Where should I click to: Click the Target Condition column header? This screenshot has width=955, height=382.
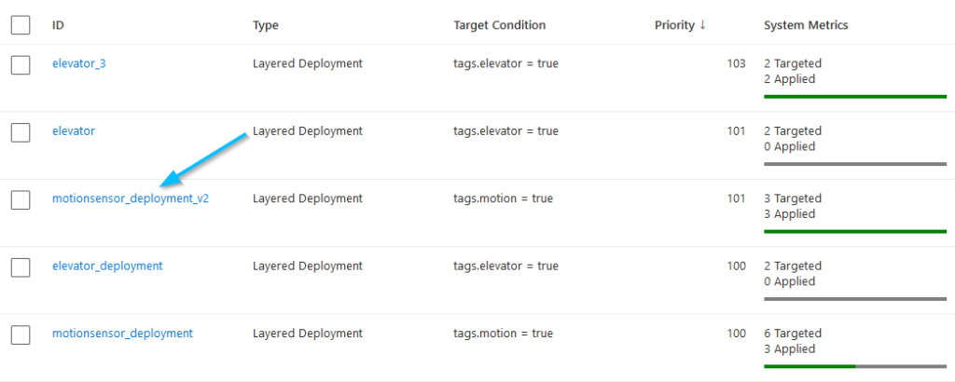pyautogui.click(x=499, y=25)
